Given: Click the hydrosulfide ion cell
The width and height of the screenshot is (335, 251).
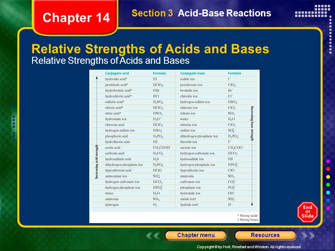Looking at the screenshot, I should pos(192,159).
